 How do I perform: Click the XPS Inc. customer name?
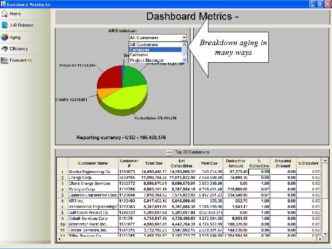tap(76, 201)
